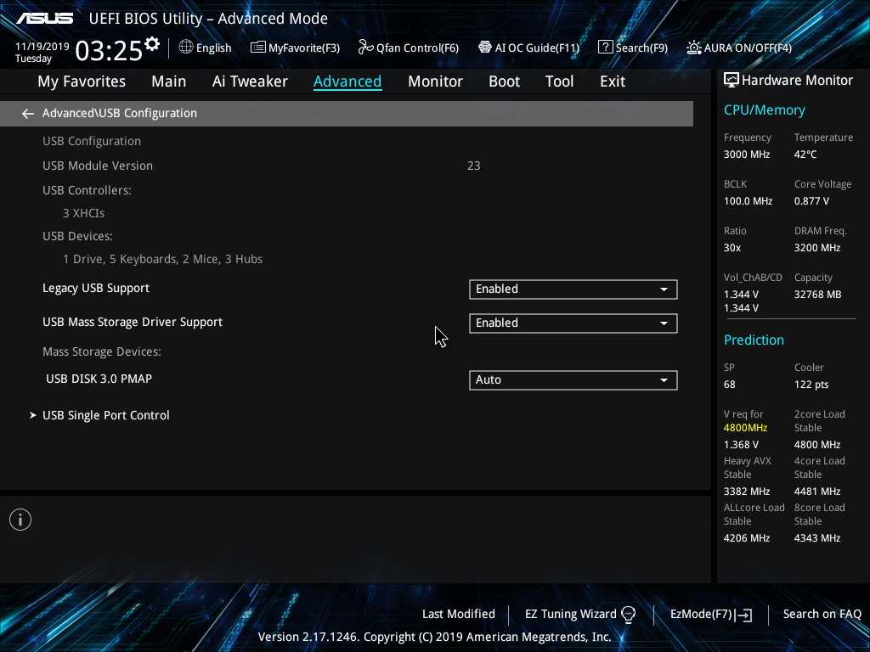Screen dimensions: 870x652
Task: Click the 4206 MHz ALLcore value
Action: pyautogui.click(x=746, y=538)
